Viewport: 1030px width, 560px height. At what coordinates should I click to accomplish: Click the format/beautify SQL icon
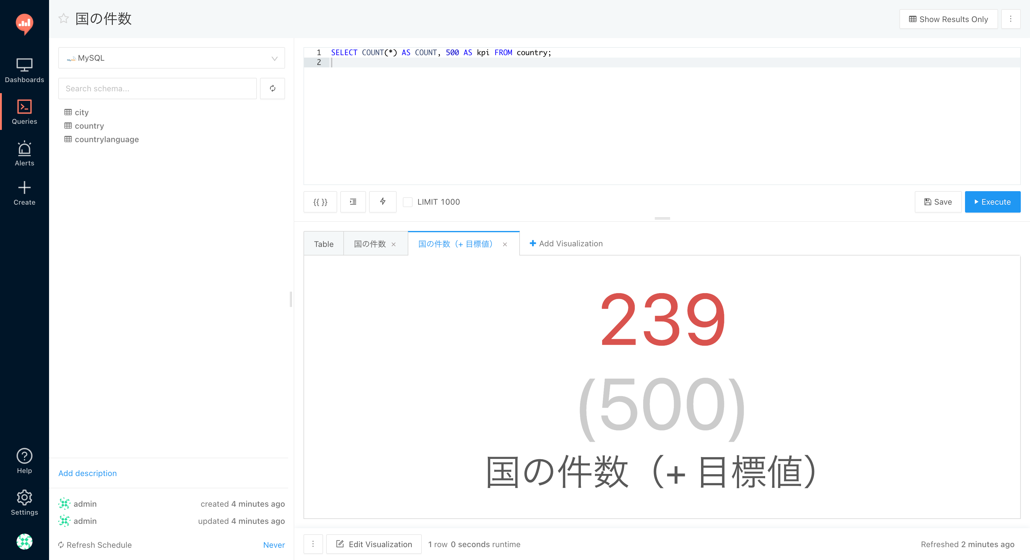tap(353, 201)
